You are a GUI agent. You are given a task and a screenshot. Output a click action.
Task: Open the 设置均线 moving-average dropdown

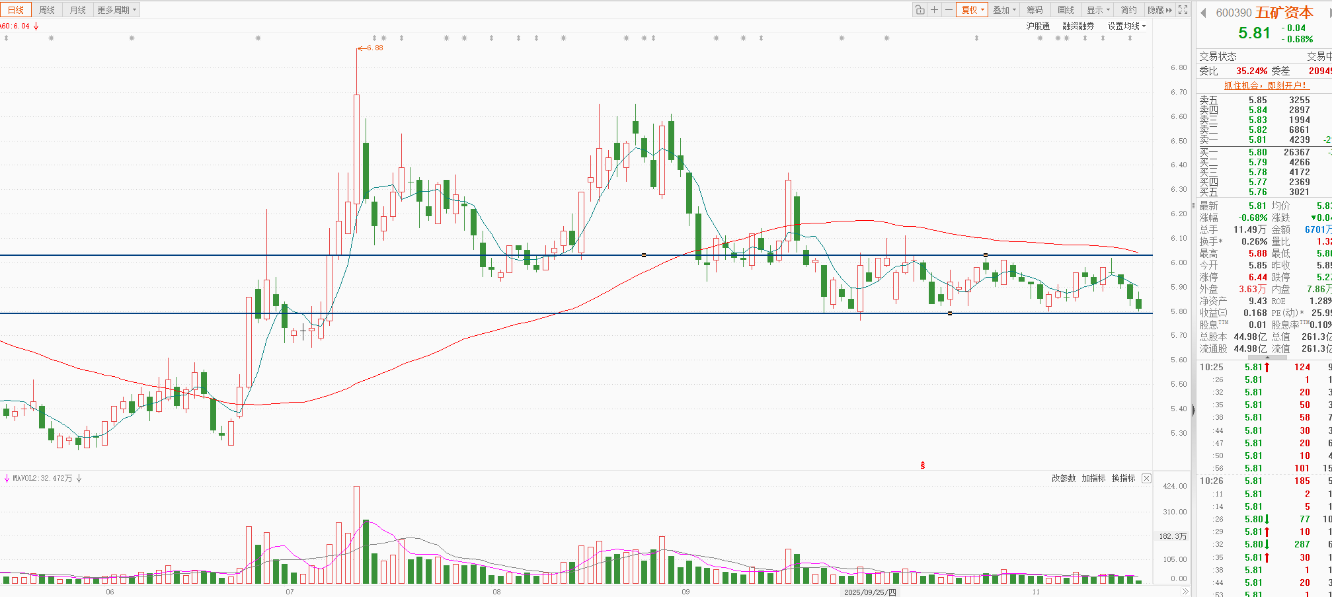(1126, 26)
